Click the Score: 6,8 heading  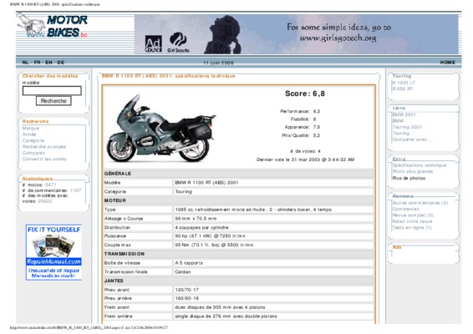click(305, 94)
